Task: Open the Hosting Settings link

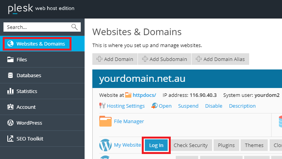Action: click(x=126, y=106)
